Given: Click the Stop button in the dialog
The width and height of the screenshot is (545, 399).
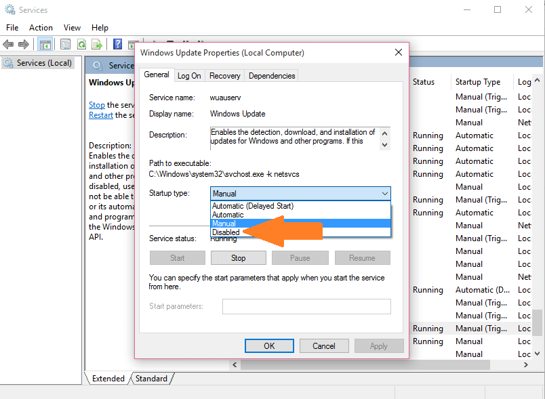Looking at the screenshot, I should [239, 258].
